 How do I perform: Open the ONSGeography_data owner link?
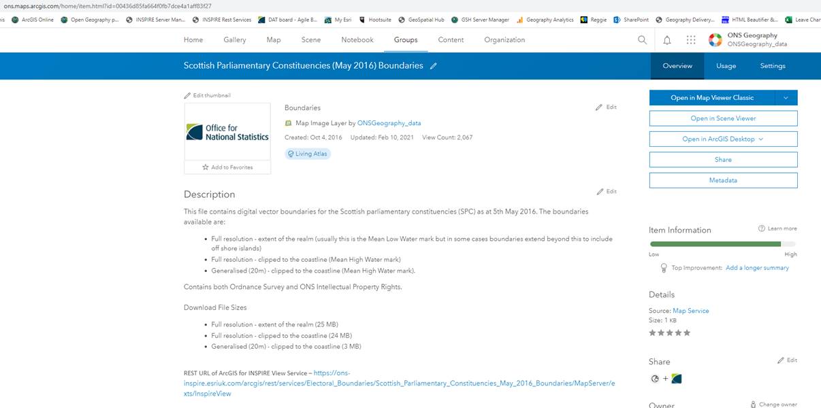389,124
